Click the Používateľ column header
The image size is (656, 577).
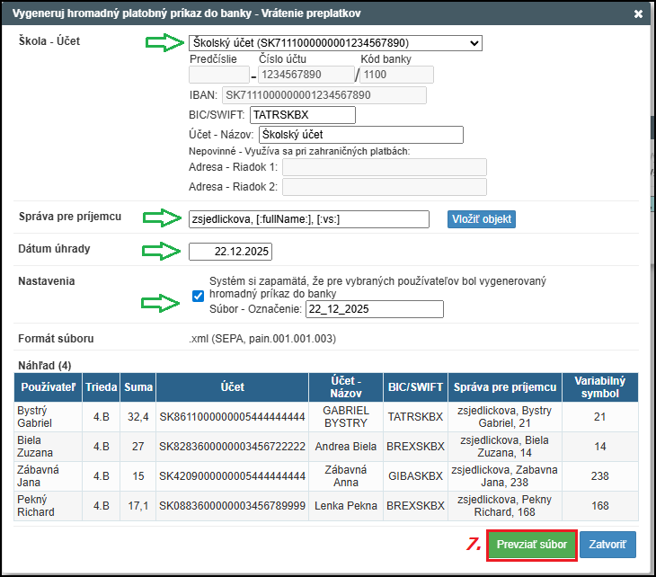tap(47, 386)
